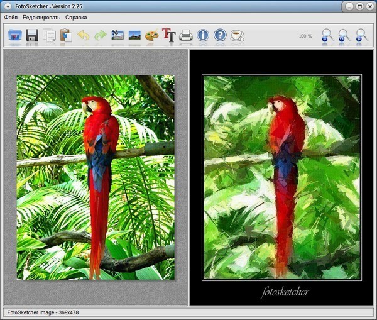Open the crop/edit source image tool
The image size is (377, 320).
click(117, 36)
